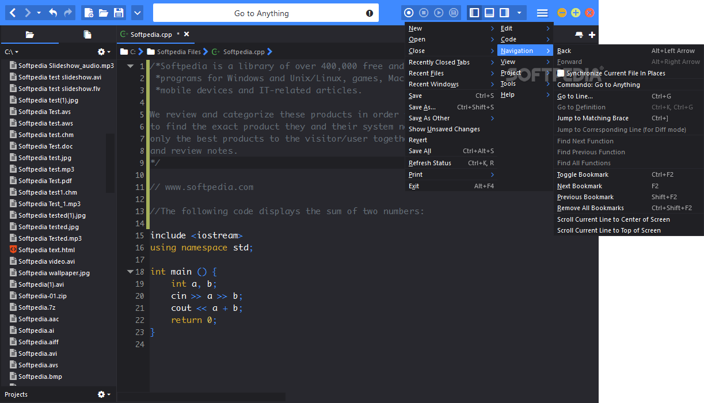Collapse the code fold at line 1
Viewport: 704px width, 403px height.
[x=130, y=66]
